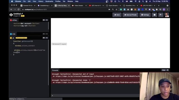Image resolution: width=179 pixels, height=100 pixels.
Task: Click the console command input line
Action: point(95,96)
